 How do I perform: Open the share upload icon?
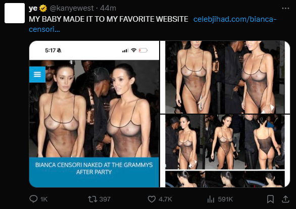[x=285, y=199]
